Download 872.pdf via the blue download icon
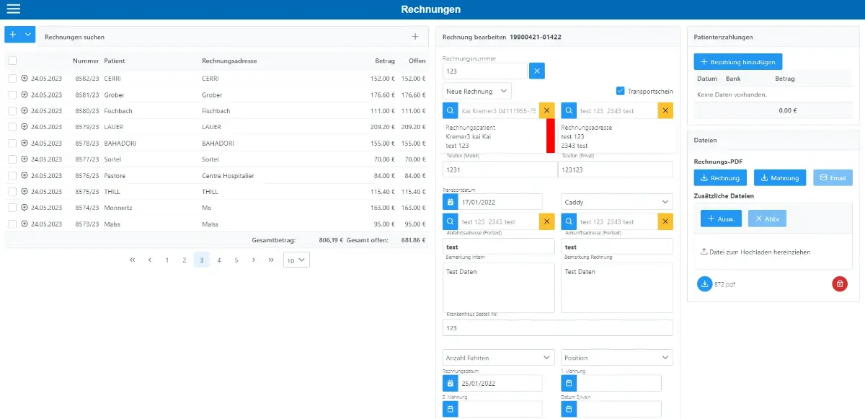The width and height of the screenshot is (865, 419). click(x=704, y=283)
